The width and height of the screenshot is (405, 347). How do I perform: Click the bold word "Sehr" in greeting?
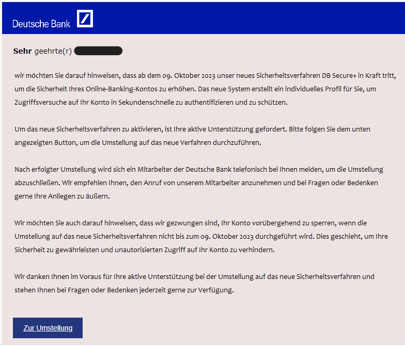pyautogui.click(x=22, y=51)
